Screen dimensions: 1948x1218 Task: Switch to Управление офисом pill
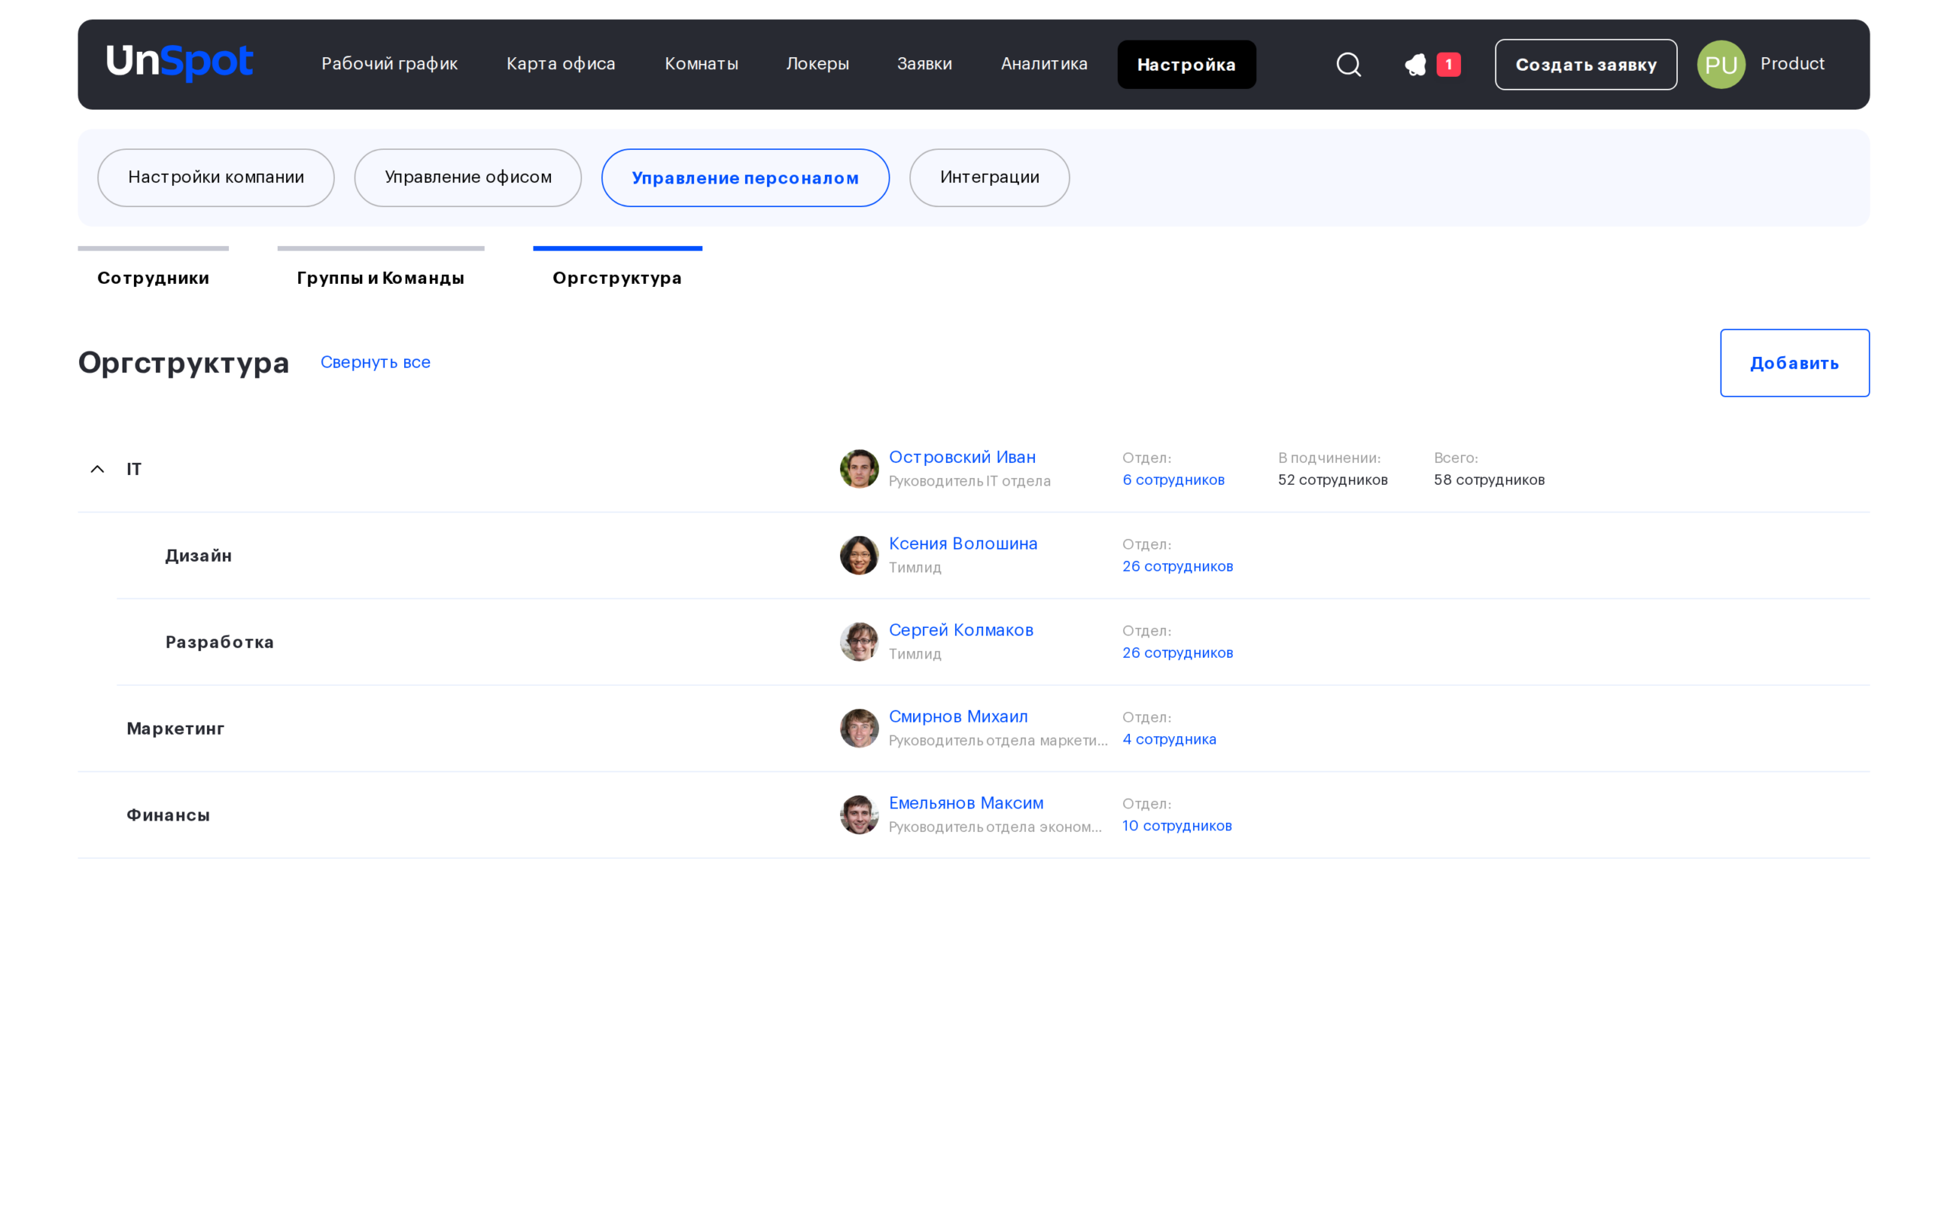(x=468, y=177)
